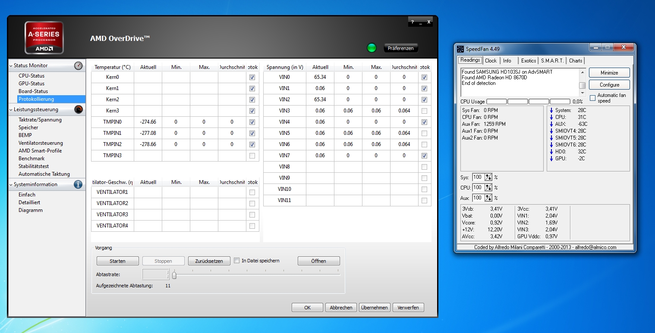Screen dimensions: 655x333
Task: Open Stabilitätstest in the sidebar
Action: click(x=34, y=166)
